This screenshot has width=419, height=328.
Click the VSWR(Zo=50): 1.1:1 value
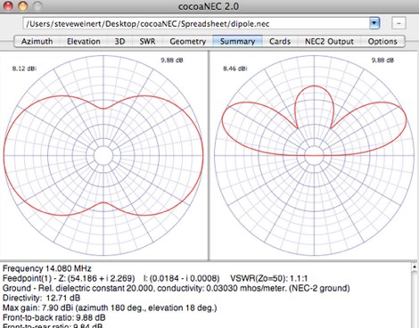pyautogui.click(x=269, y=278)
